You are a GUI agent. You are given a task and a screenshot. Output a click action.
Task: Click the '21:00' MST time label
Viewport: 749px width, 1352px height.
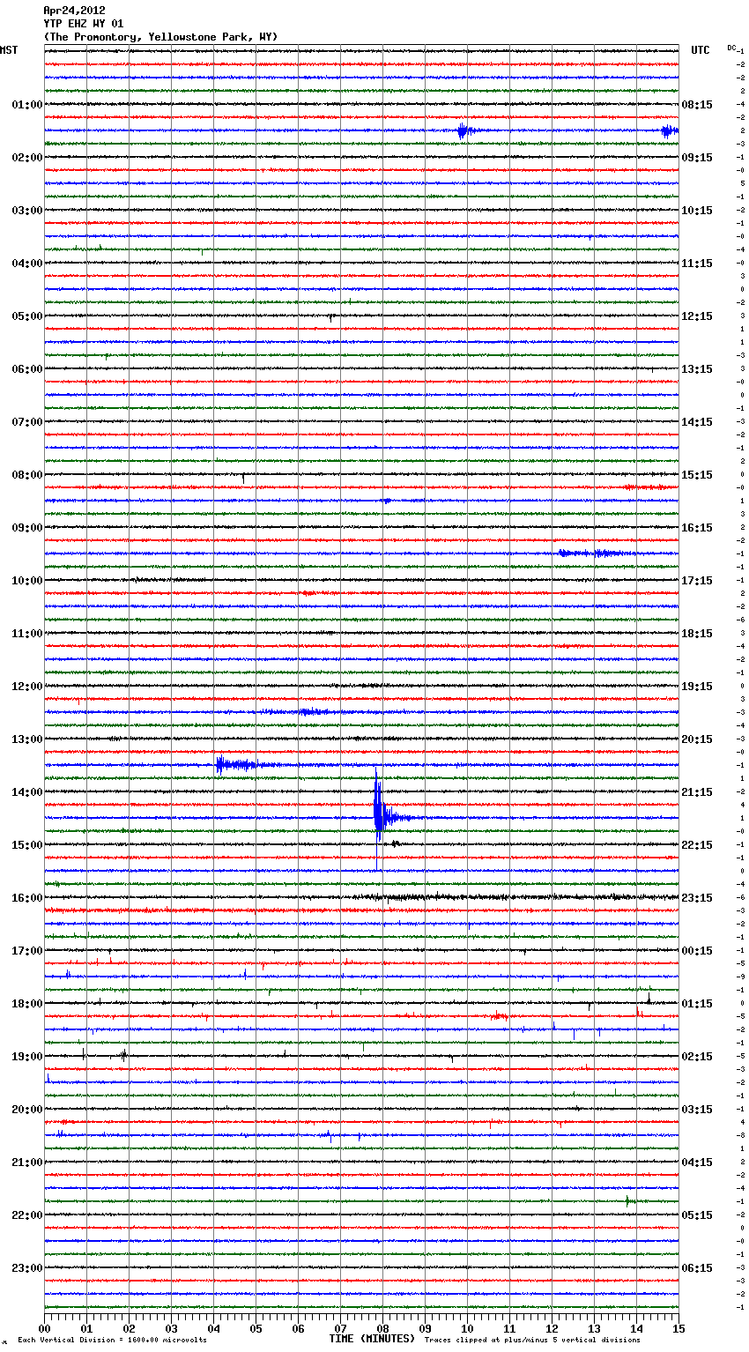click(26, 1163)
